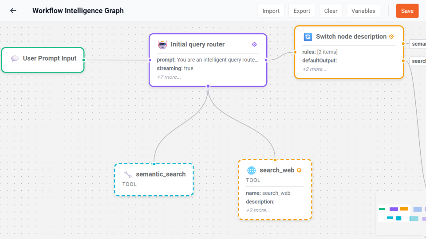The image size is (426, 239).
Task: Open Initial query router settings gear
Action: [x=254, y=44]
